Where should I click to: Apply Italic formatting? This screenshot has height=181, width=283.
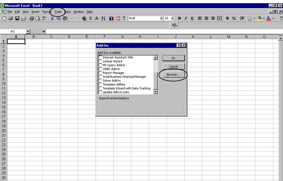[186, 18]
